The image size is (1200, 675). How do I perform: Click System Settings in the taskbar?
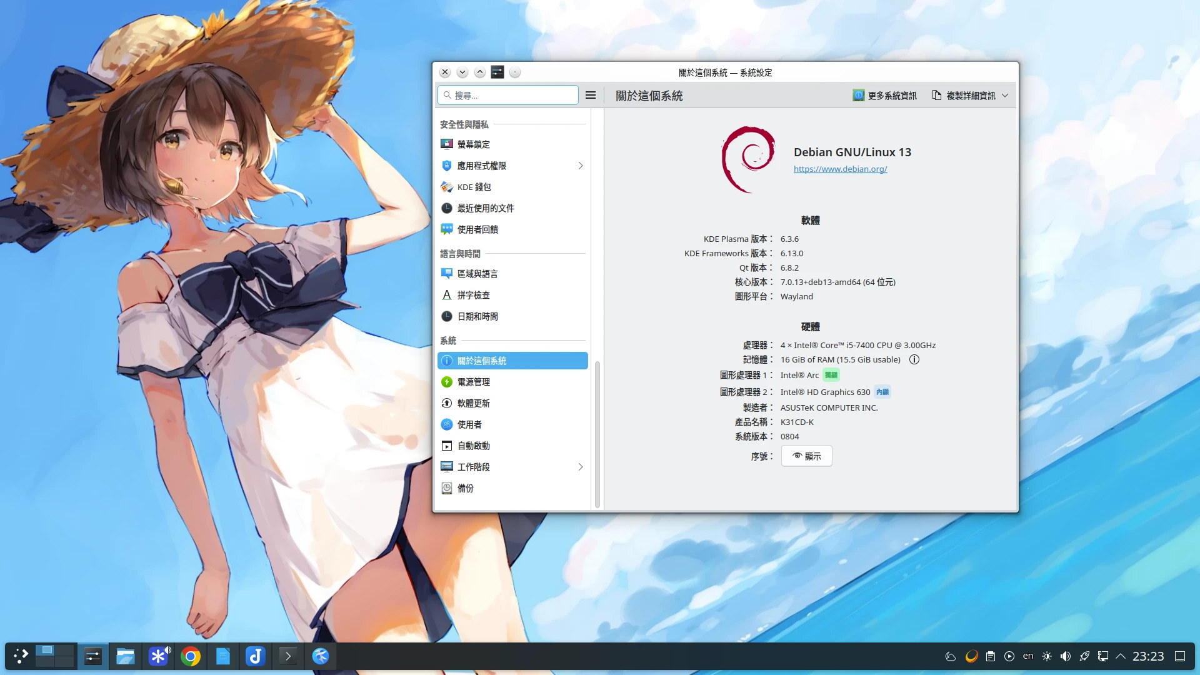93,656
